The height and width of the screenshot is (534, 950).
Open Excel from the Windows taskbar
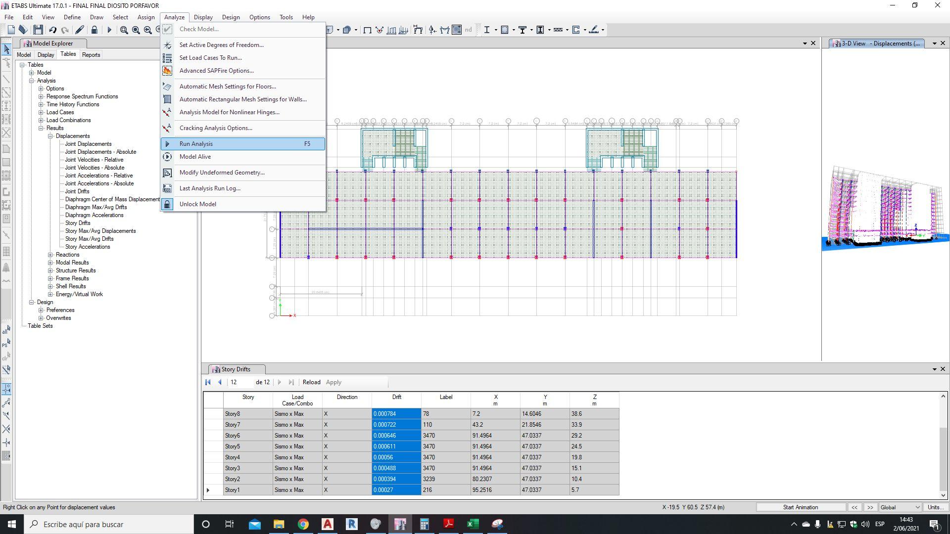[473, 524]
